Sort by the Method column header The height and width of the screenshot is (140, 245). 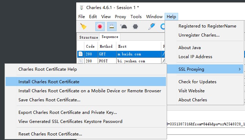click(x=106, y=46)
